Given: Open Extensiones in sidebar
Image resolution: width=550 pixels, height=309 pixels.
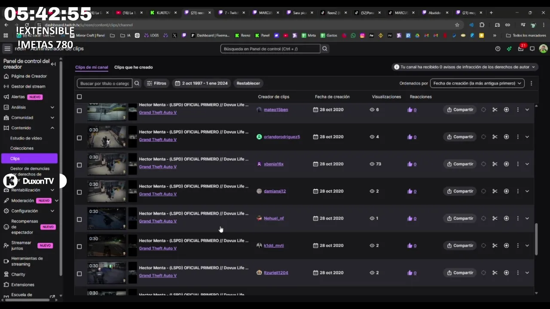Looking at the screenshot, I should click(x=22, y=285).
